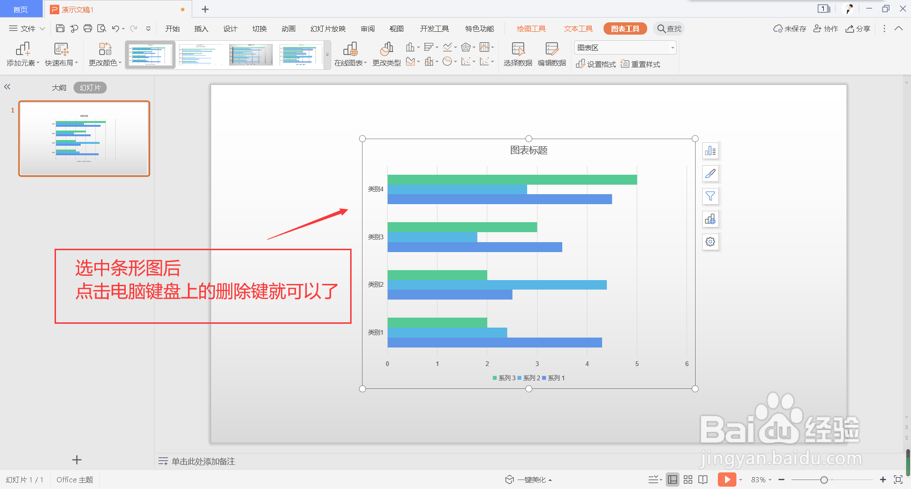Open 更改颜色 (Change Colors) palette
Screen dimensions: 911x489
click(105, 55)
